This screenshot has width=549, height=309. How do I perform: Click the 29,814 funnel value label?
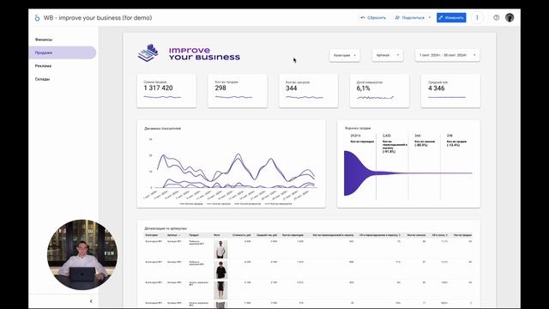pos(355,136)
